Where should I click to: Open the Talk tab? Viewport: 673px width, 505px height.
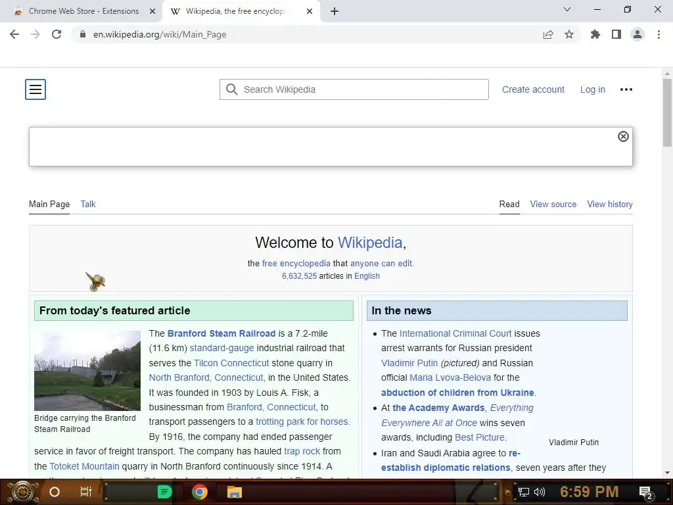coord(88,204)
